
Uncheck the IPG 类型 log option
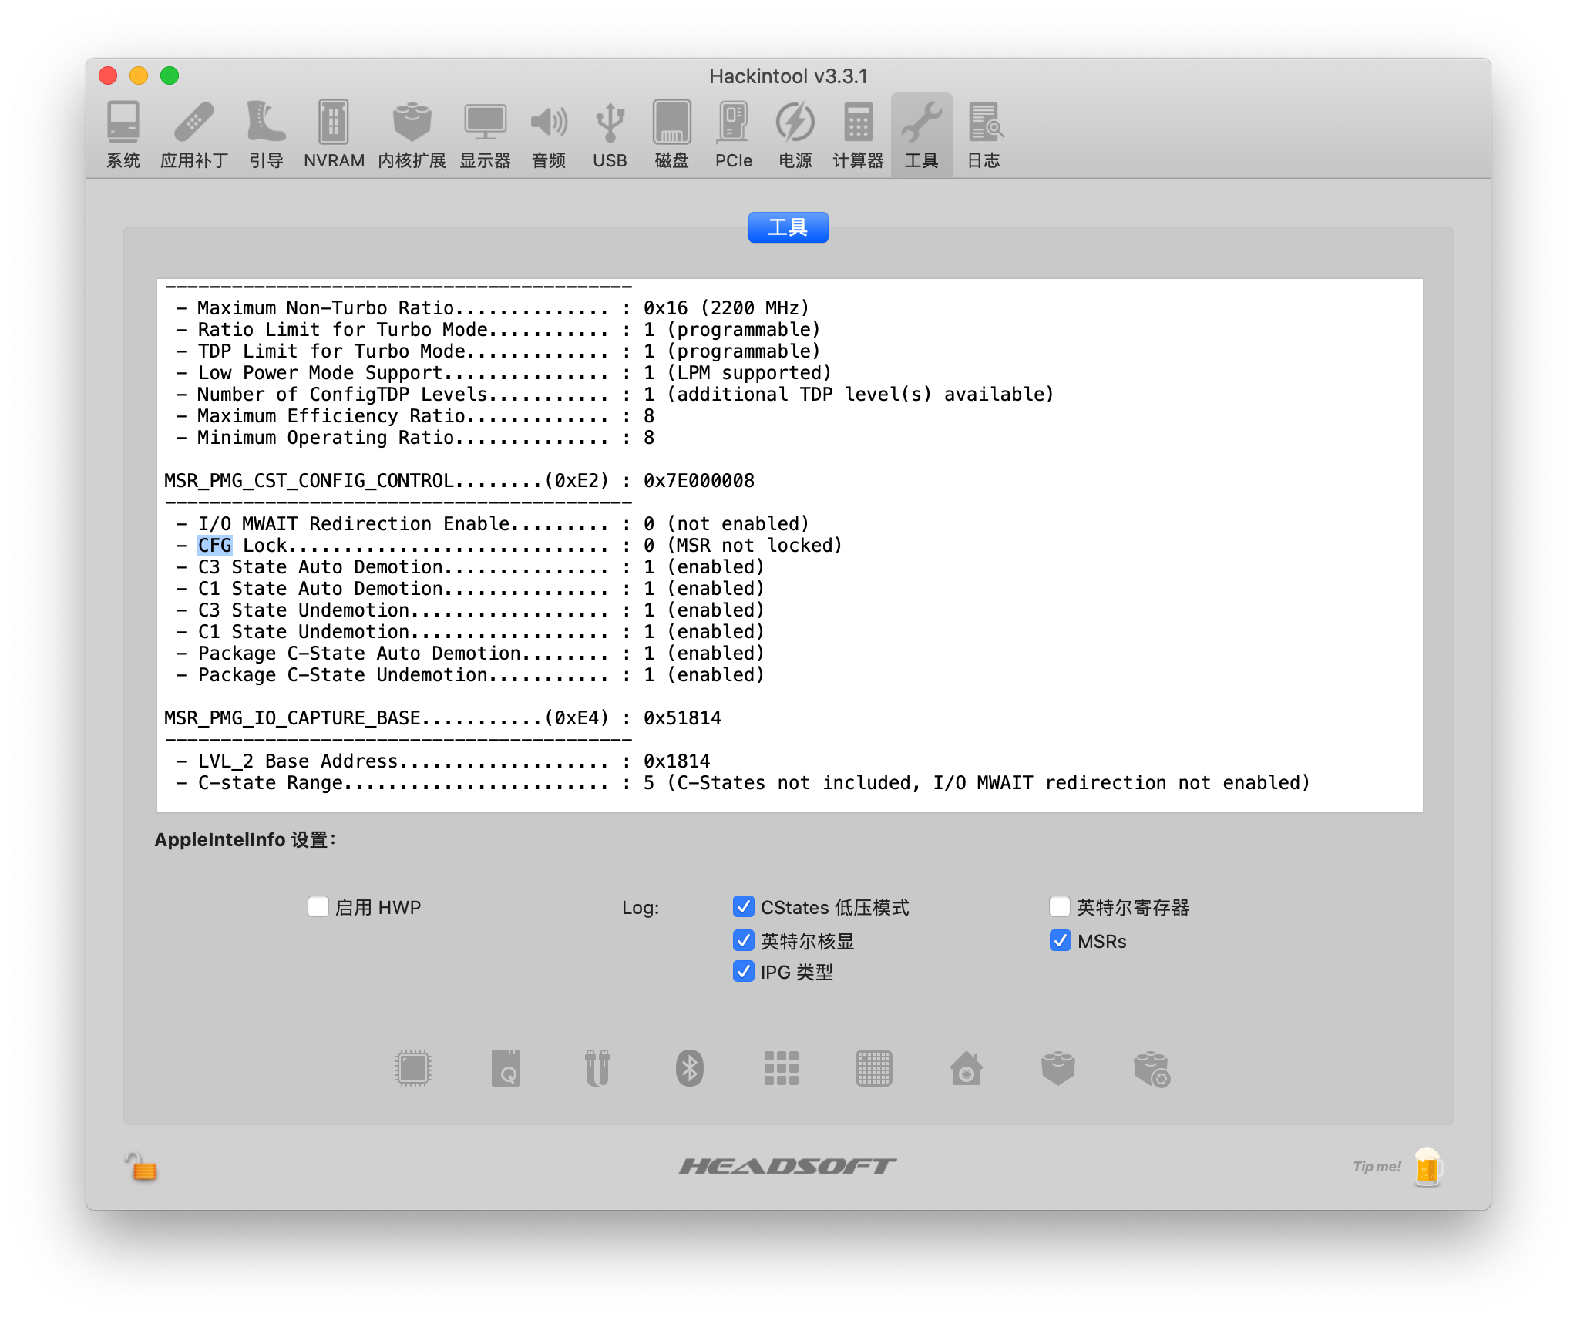pyautogui.click(x=743, y=972)
